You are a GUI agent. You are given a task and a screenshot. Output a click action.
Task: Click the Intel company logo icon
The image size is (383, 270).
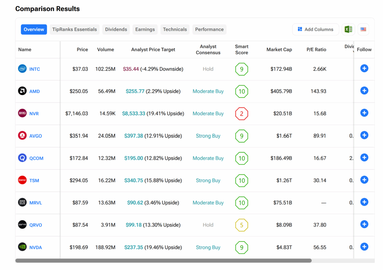click(22, 69)
